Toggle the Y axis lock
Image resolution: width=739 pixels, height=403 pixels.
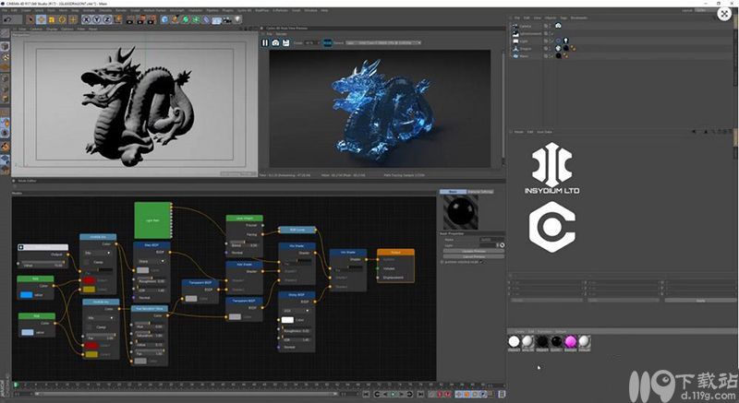click(97, 19)
